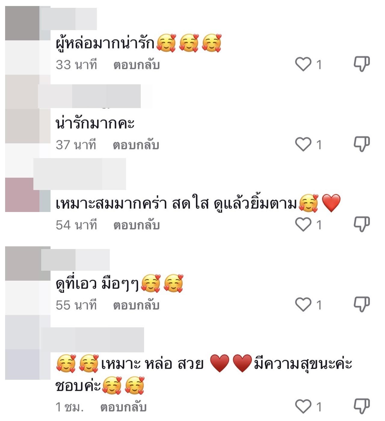Tap heart on the "น่ารักมากคะ" comment
Screen dimensions: 385x421
tap(303, 144)
